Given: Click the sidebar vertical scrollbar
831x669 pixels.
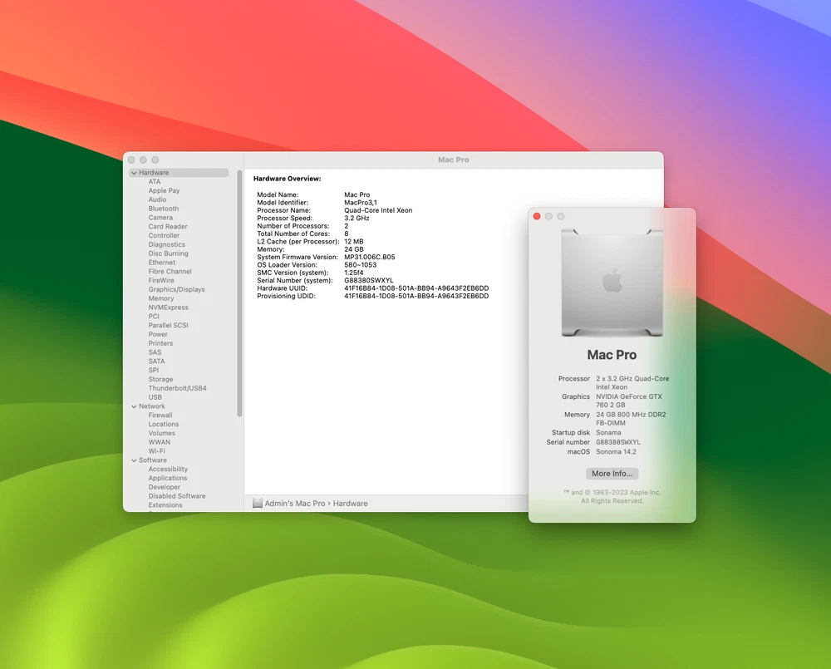Looking at the screenshot, I should pyautogui.click(x=240, y=291).
